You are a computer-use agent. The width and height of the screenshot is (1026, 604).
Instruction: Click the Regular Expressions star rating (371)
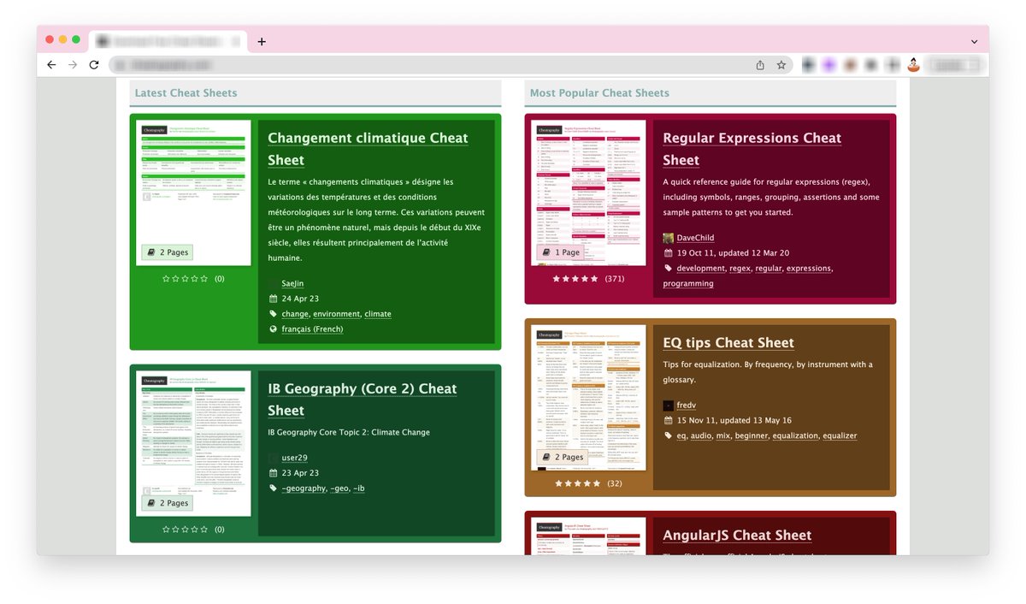[575, 279]
